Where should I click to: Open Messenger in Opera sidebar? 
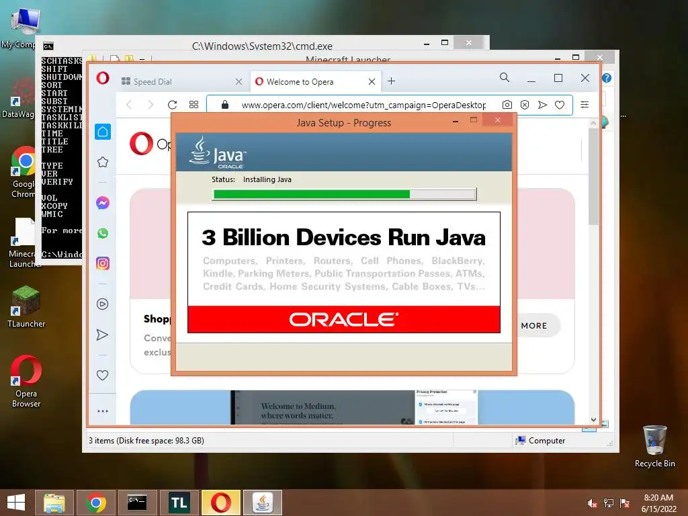tap(103, 203)
